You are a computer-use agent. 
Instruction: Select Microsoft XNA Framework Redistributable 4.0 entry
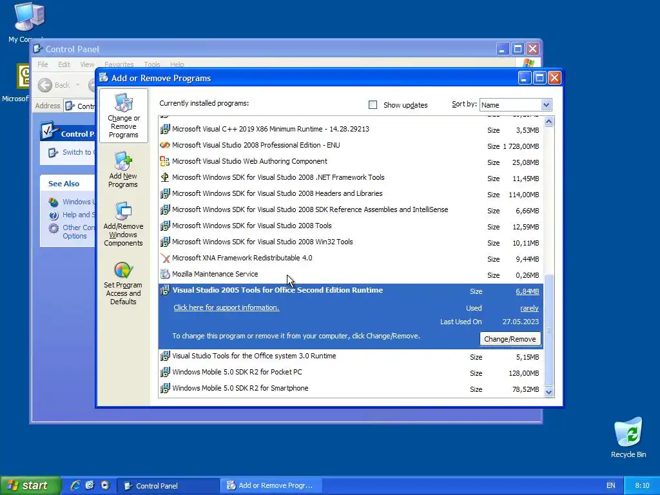tap(351, 258)
